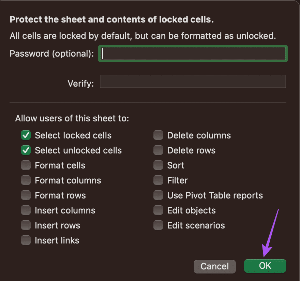Tick the Insert links checkbox
Image resolution: width=300 pixels, height=281 pixels.
(26, 240)
